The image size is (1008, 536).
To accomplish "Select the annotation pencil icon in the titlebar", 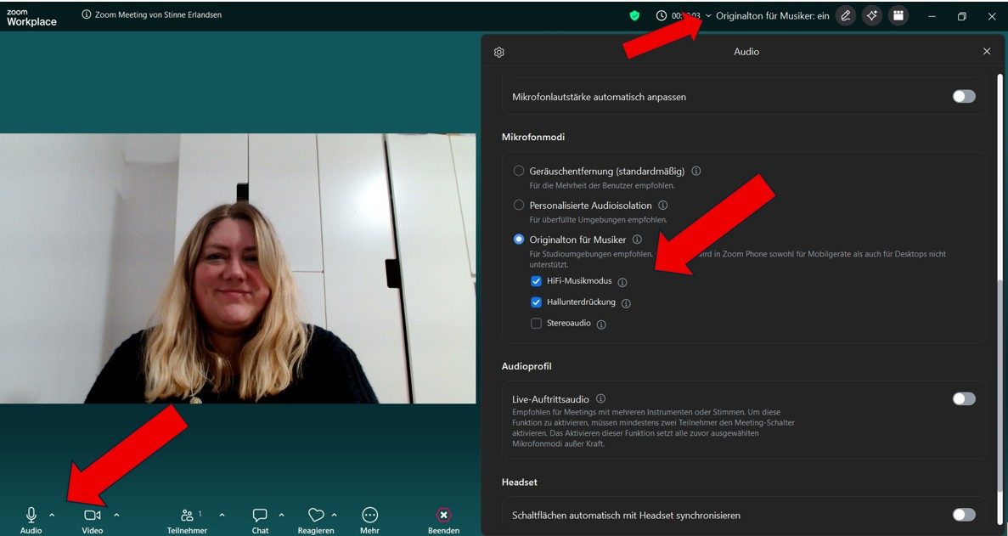I will click(x=845, y=14).
